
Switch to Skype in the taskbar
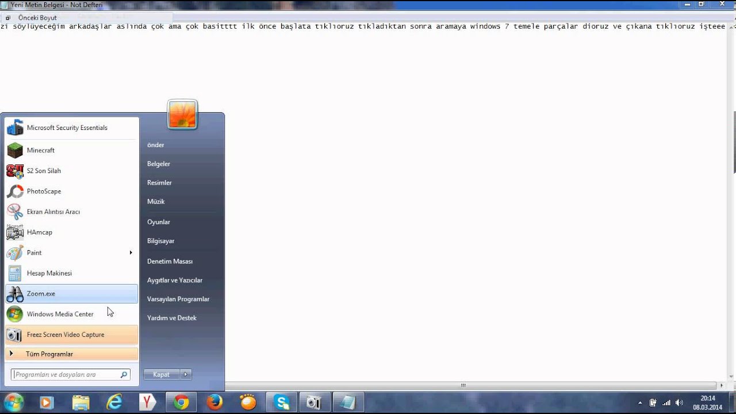(281, 402)
